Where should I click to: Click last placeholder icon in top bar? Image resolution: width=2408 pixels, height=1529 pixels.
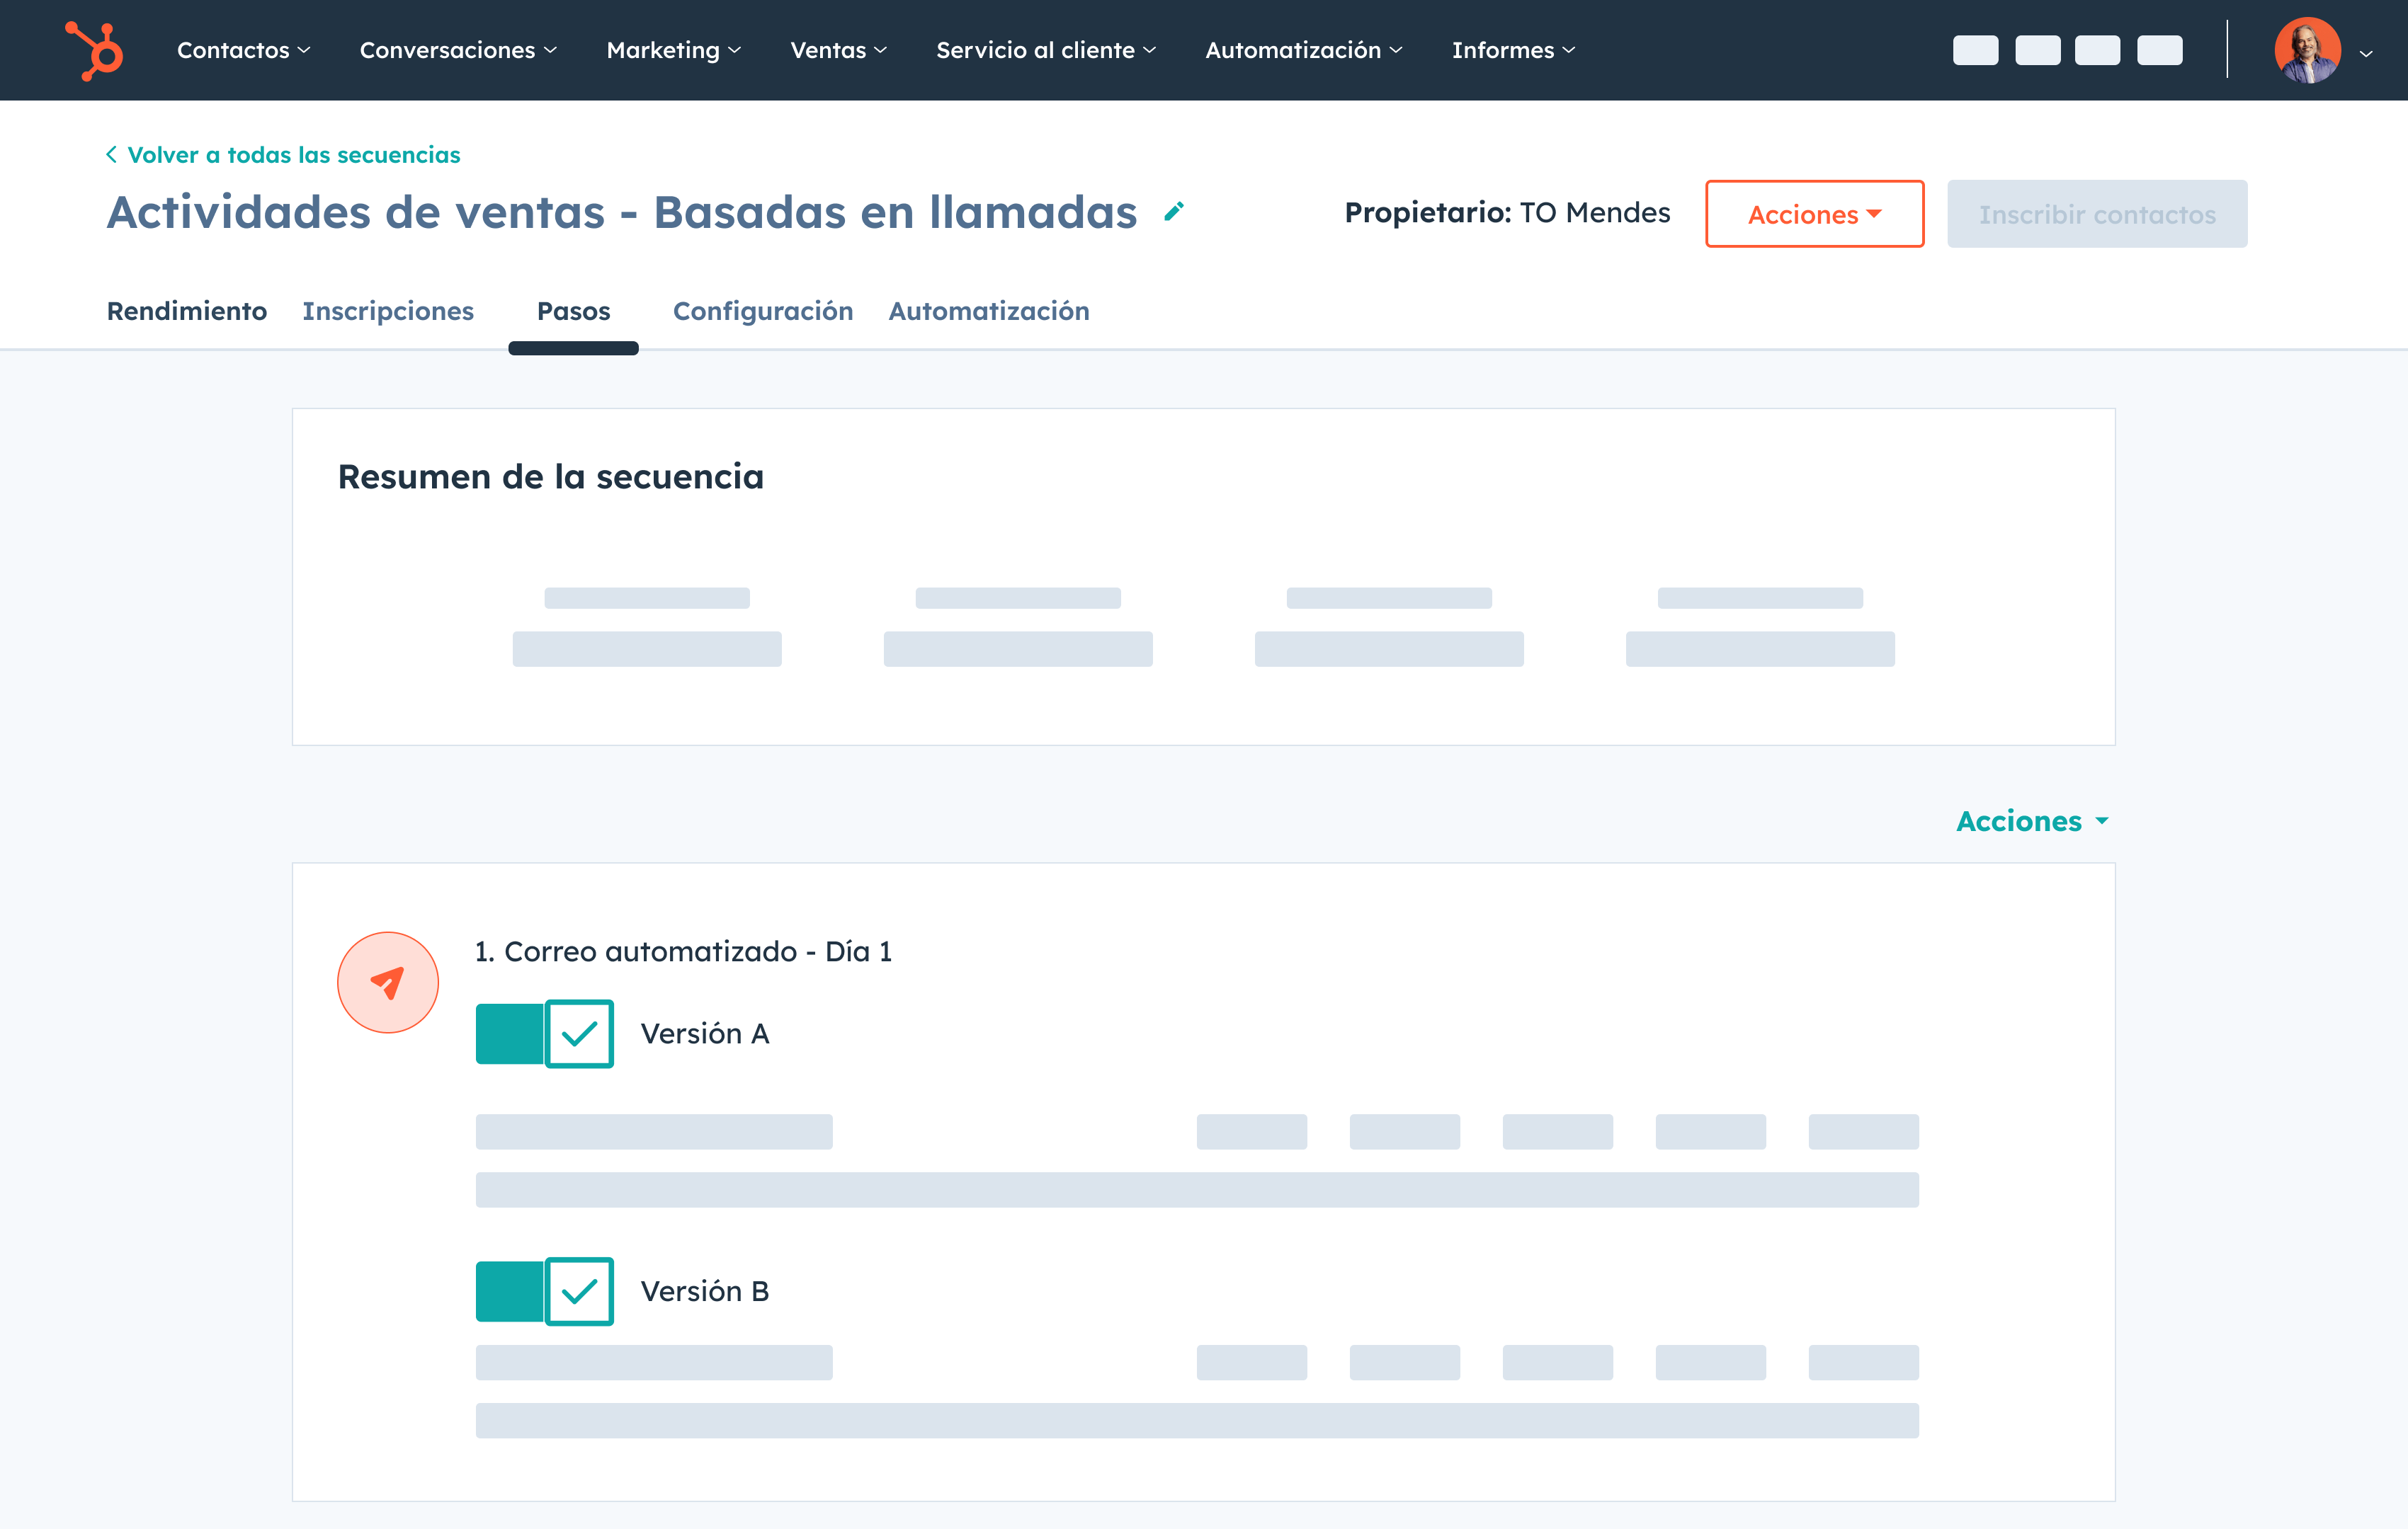(2159, 50)
